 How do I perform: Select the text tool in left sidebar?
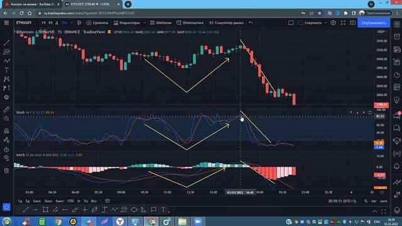tap(6, 70)
